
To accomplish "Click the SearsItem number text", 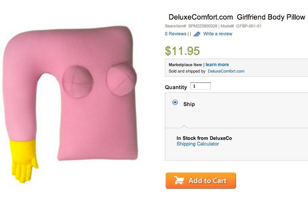I will coord(191,26).
